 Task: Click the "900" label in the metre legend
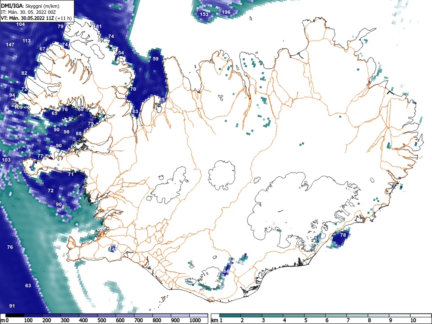[175, 320]
